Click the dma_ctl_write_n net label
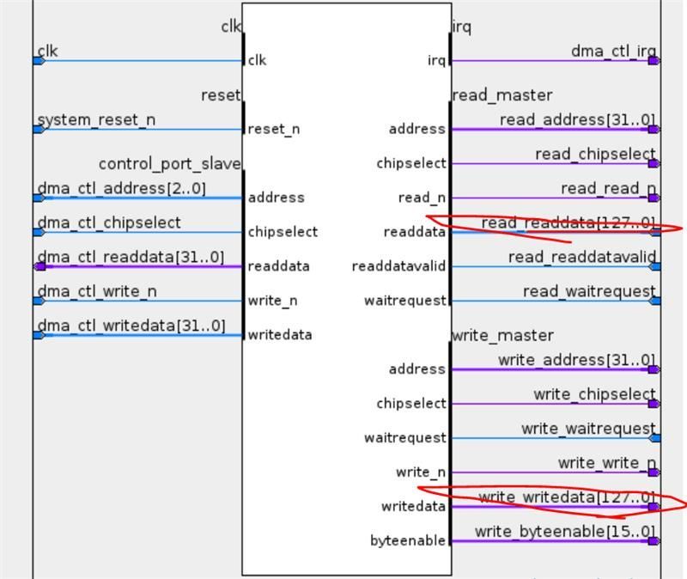 [97, 291]
